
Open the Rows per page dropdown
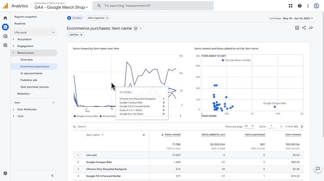point(249,126)
